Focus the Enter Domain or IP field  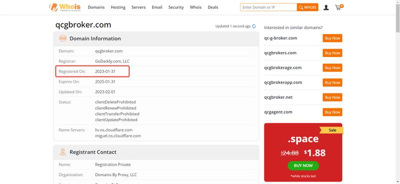(x=268, y=7)
